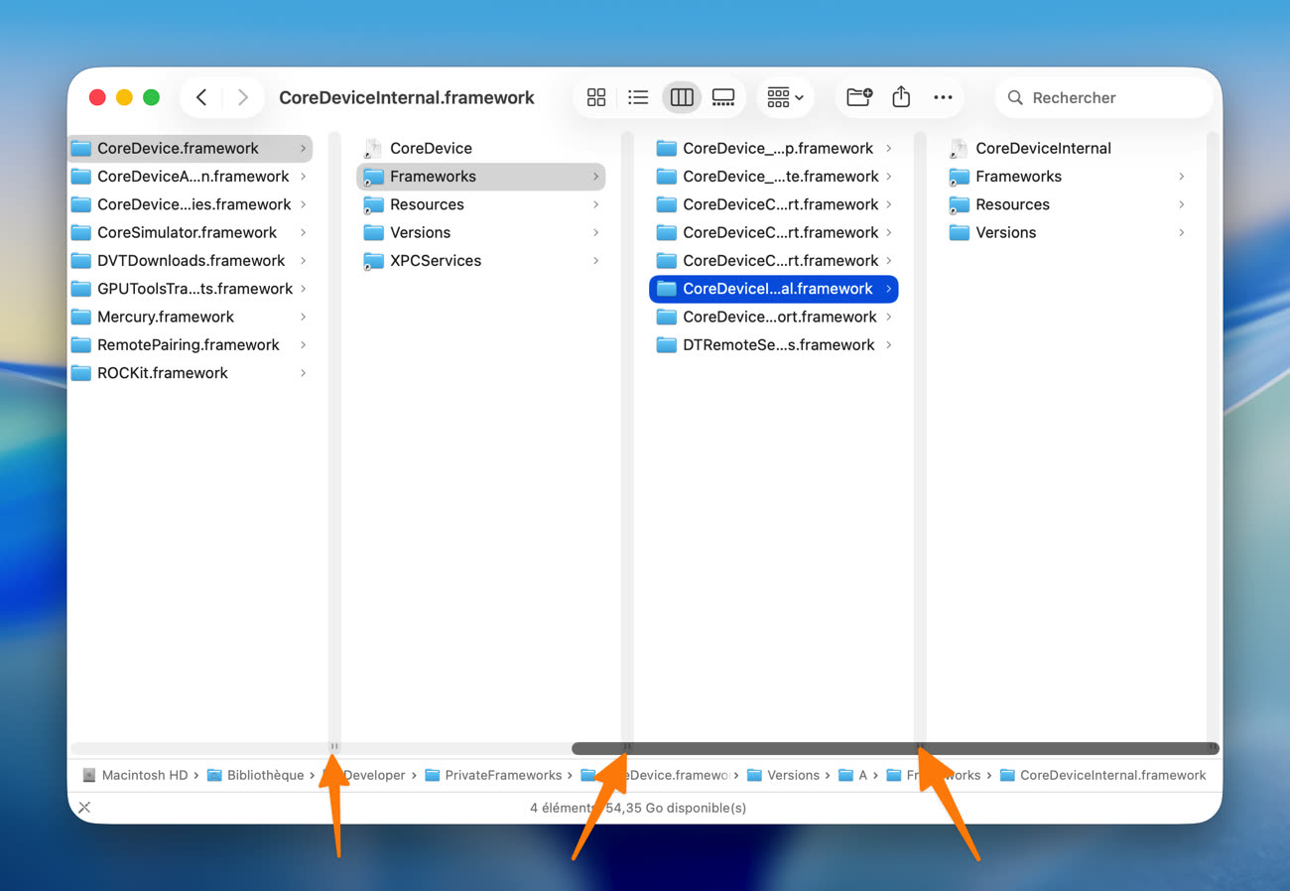Click the Share toolbar icon

coord(901,97)
